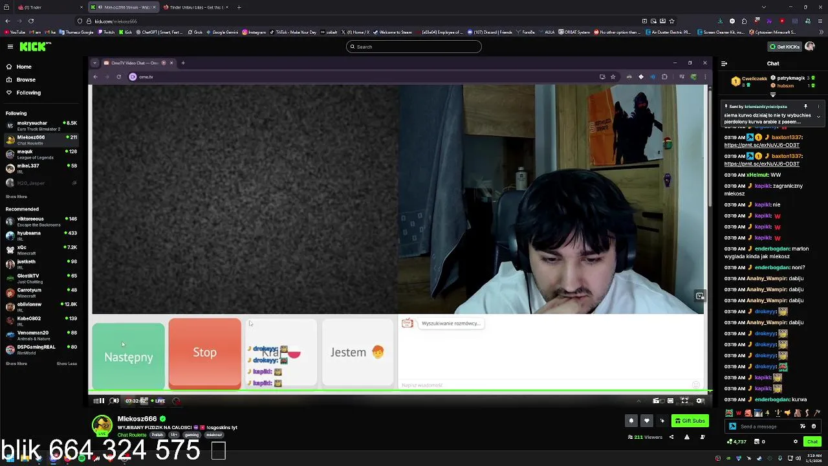The height and width of the screenshot is (466, 828).
Task: Open a new browser tab
Action: click(239, 7)
